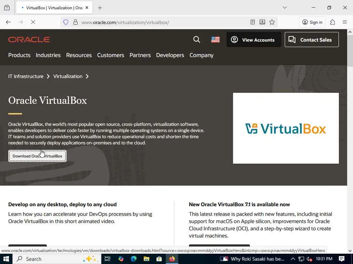Toggle reader view icon

pyautogui.click(x=253, y=22)
